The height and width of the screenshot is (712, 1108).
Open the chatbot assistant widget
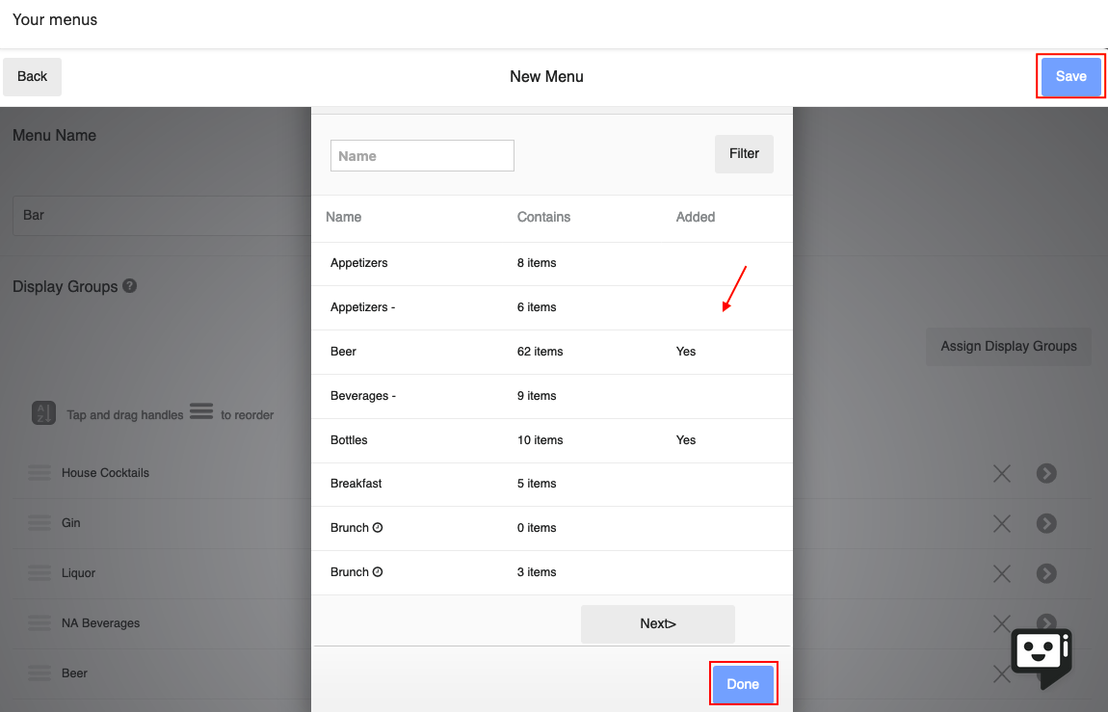tap(1042, 658)
